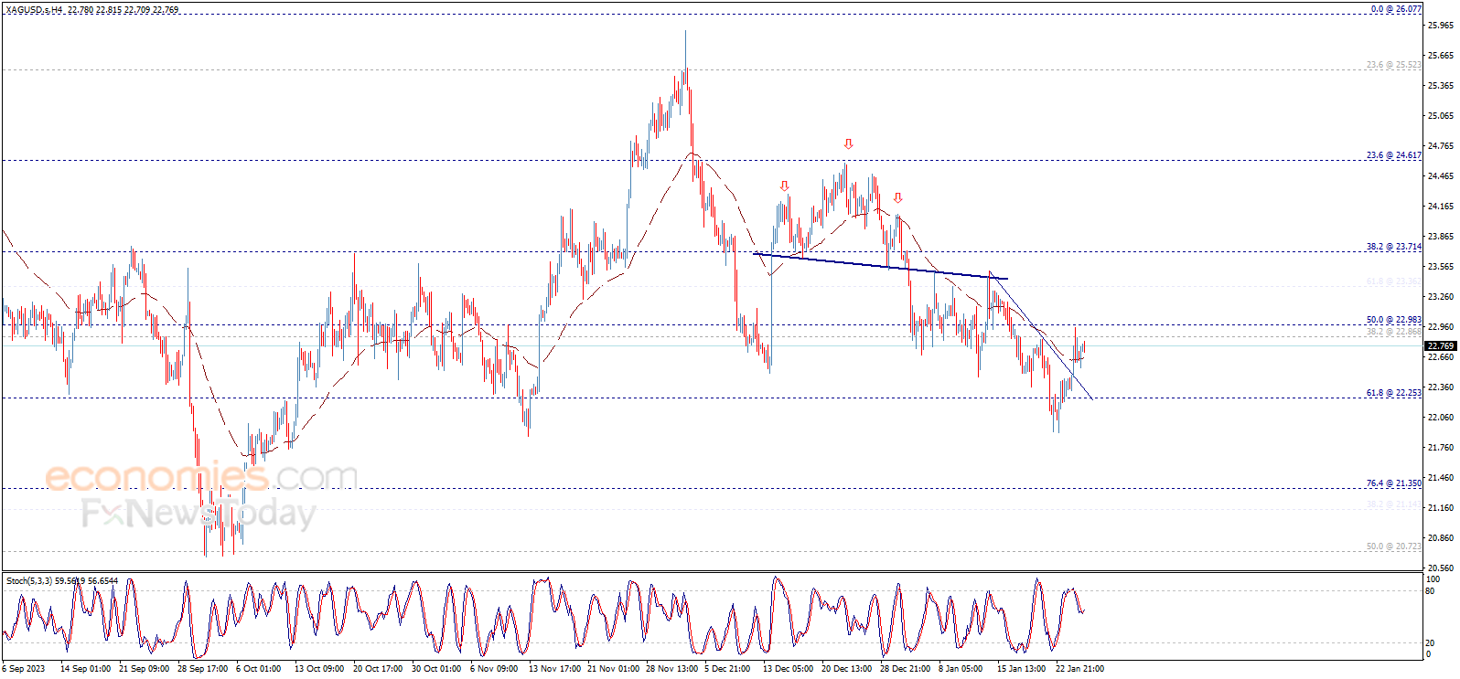Click the 23.260 price axis value
This screenshot has width=1460, height=679.
click(1440, 297)
